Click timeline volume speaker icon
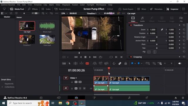 179,64
